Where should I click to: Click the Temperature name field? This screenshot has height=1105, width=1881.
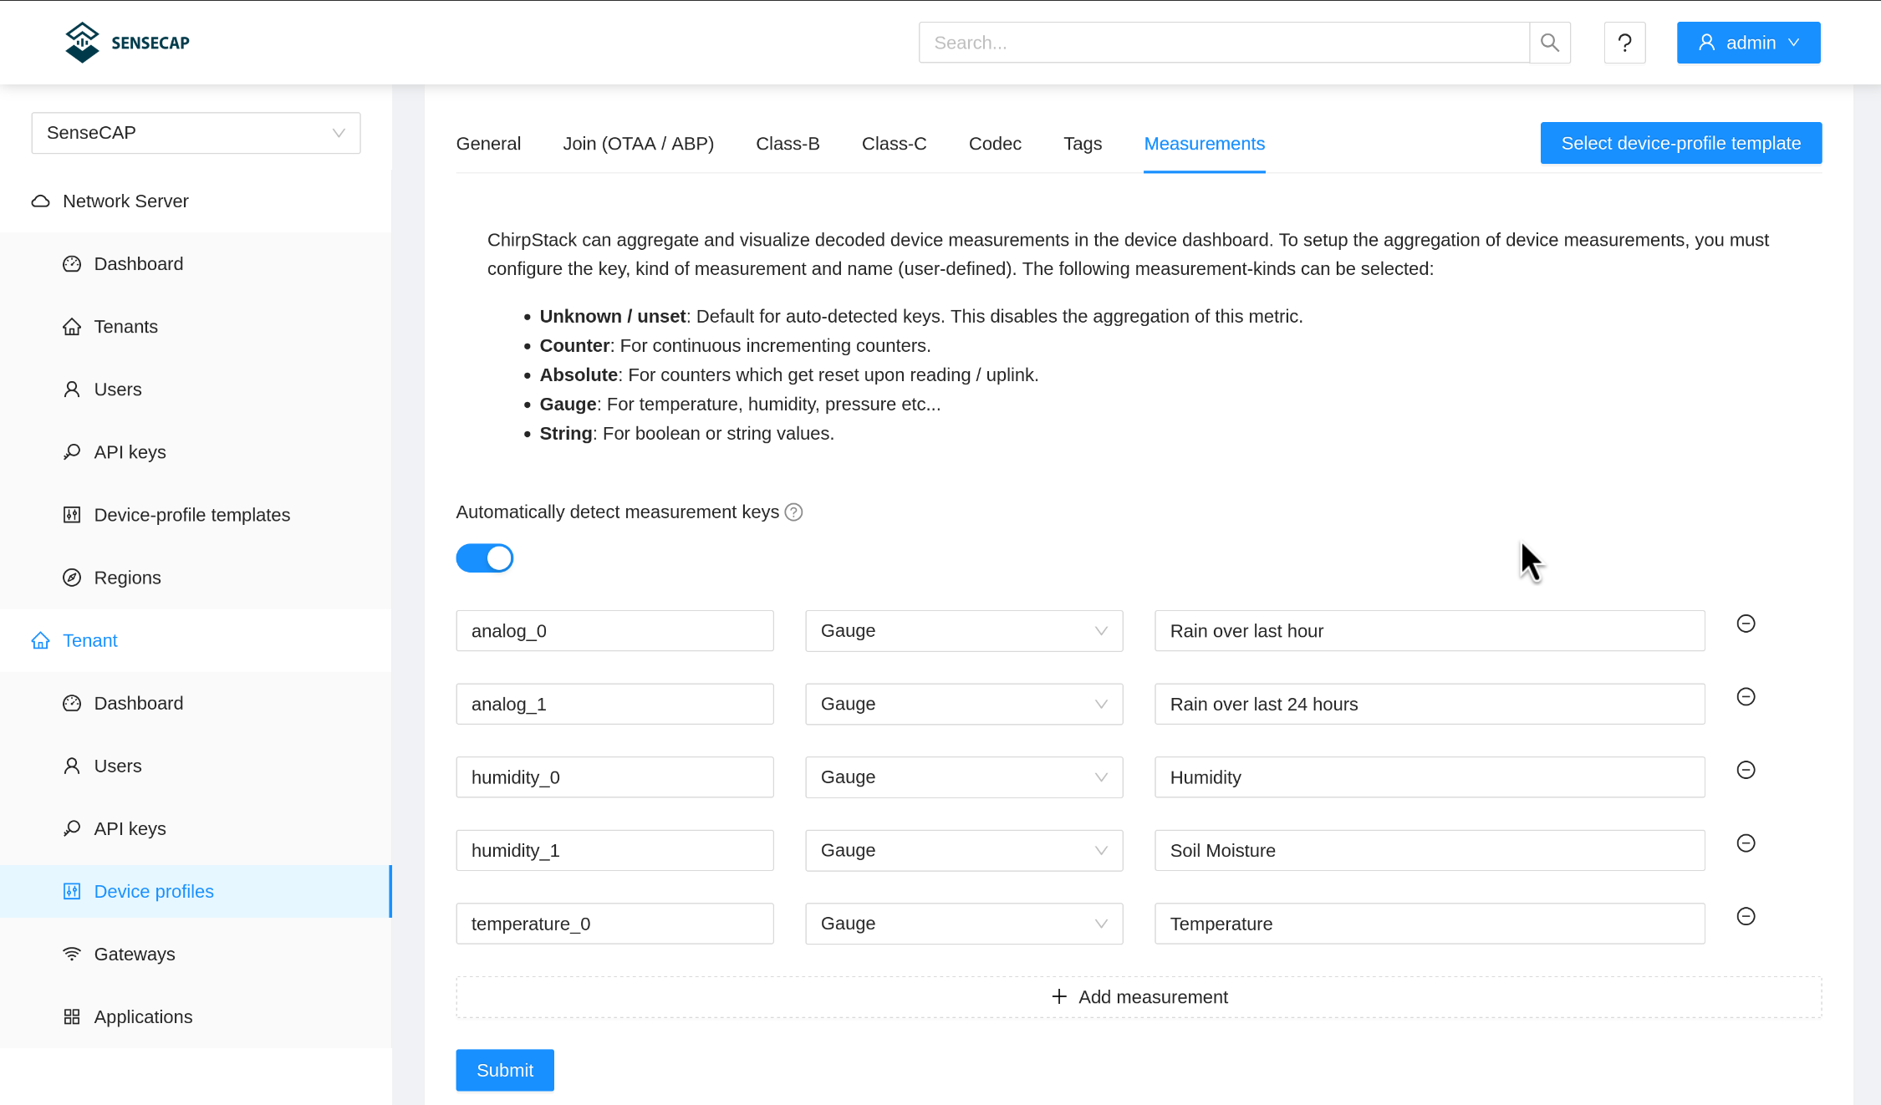point(1430,924)
